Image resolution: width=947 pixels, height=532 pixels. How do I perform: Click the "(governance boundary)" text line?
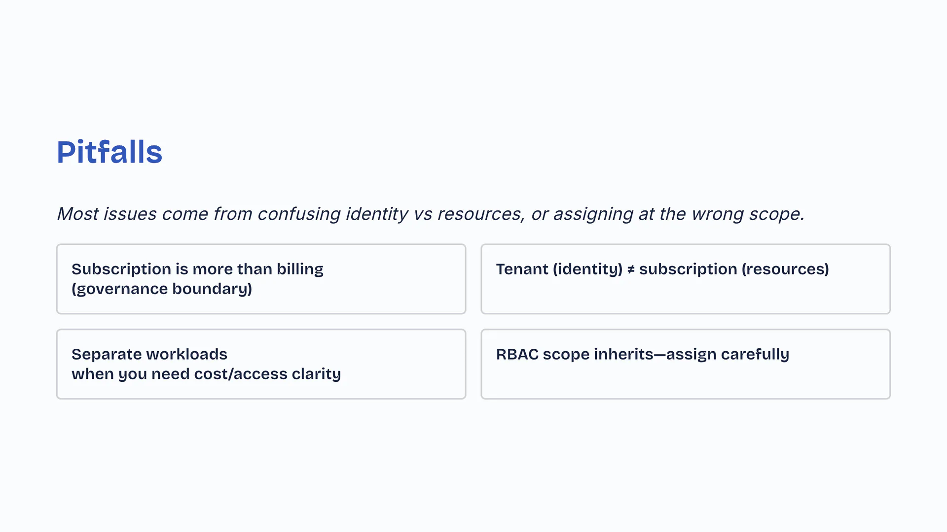(162, 289)
